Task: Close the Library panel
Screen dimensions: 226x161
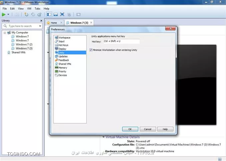Action: [41, 21]
